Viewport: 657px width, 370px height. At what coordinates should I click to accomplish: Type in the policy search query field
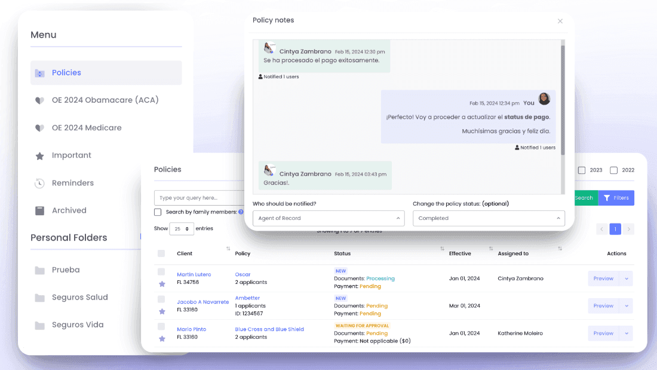click(199, 198)
